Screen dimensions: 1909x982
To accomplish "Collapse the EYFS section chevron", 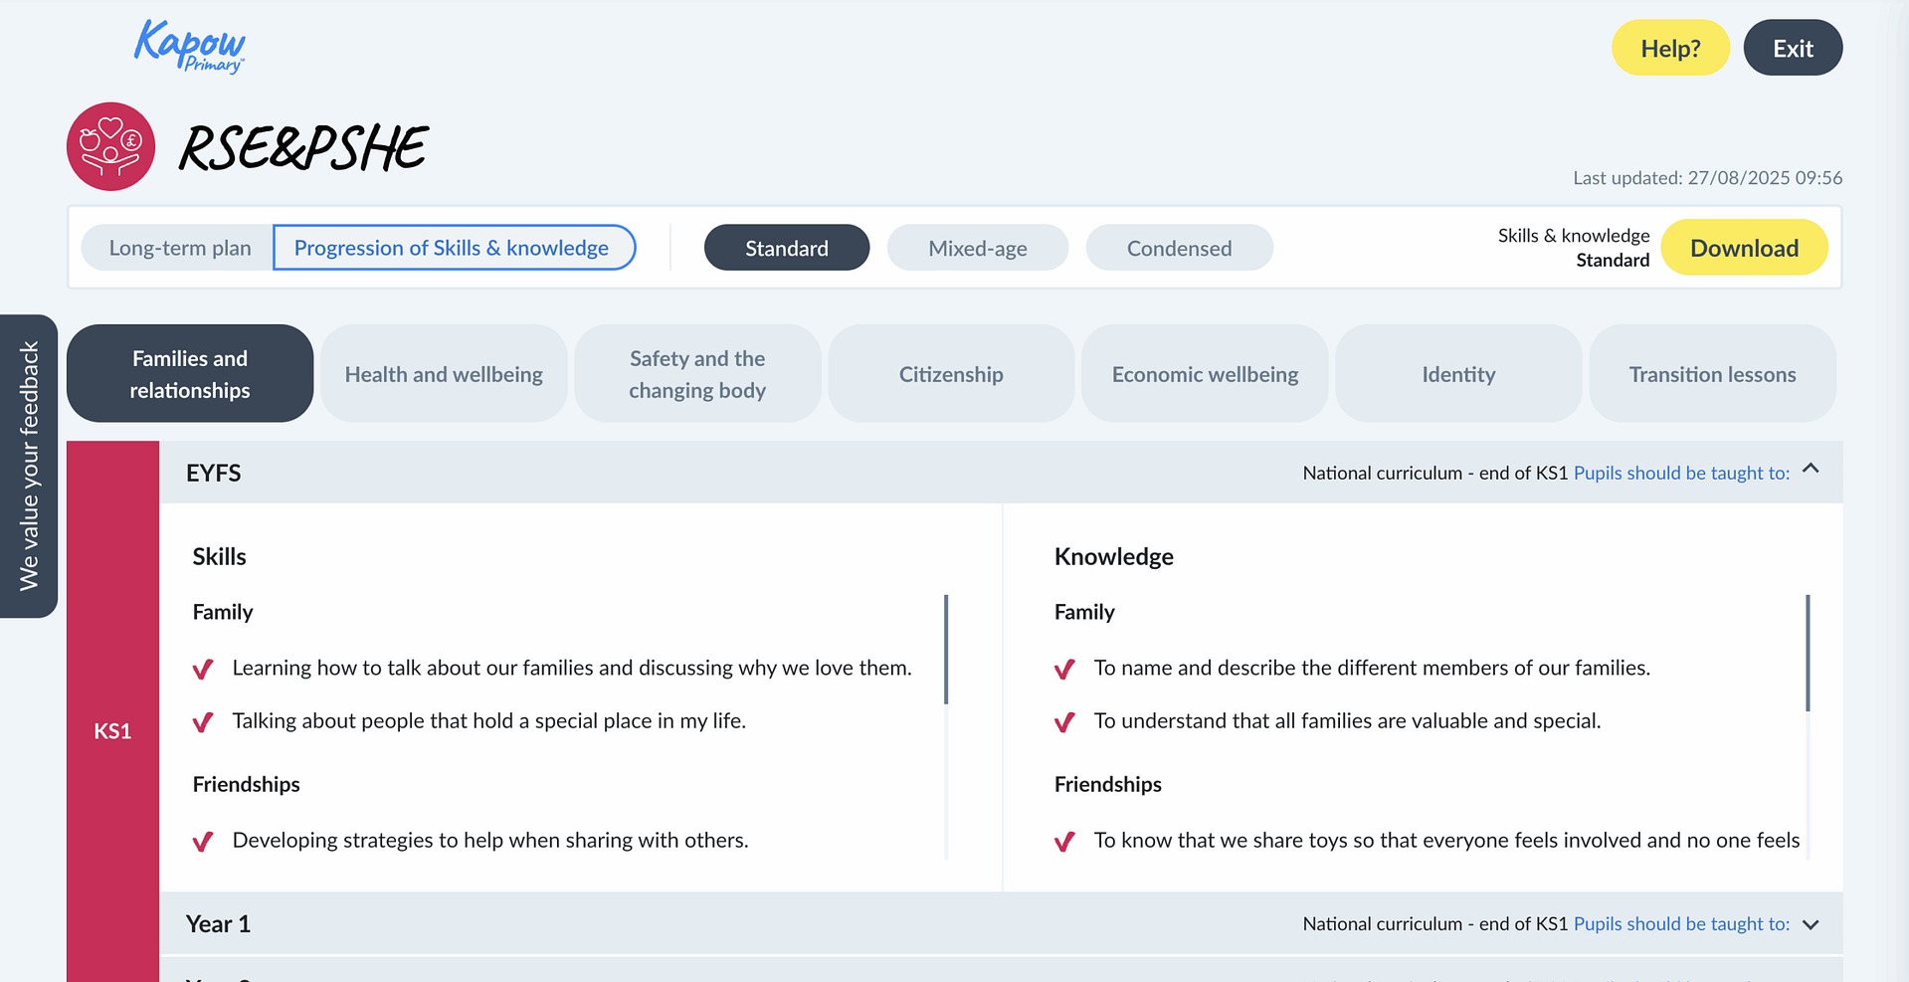I will click(x=1811, y=470).
